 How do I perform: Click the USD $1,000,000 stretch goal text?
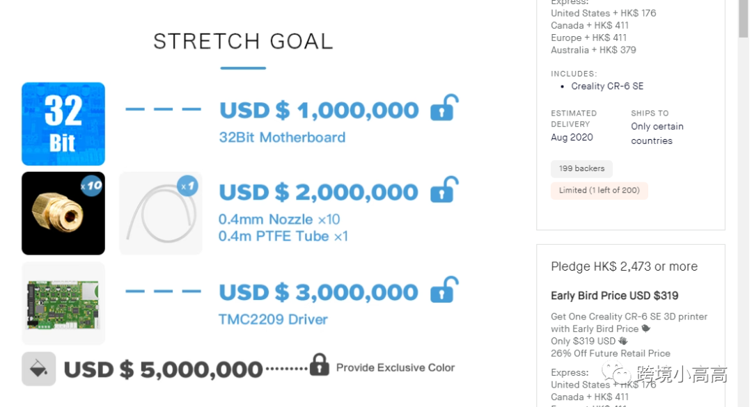pos(319,110)
